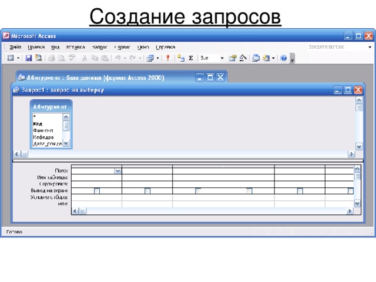
Task: Click the Print Preview toolbar icon
Action: click(61, 58)
